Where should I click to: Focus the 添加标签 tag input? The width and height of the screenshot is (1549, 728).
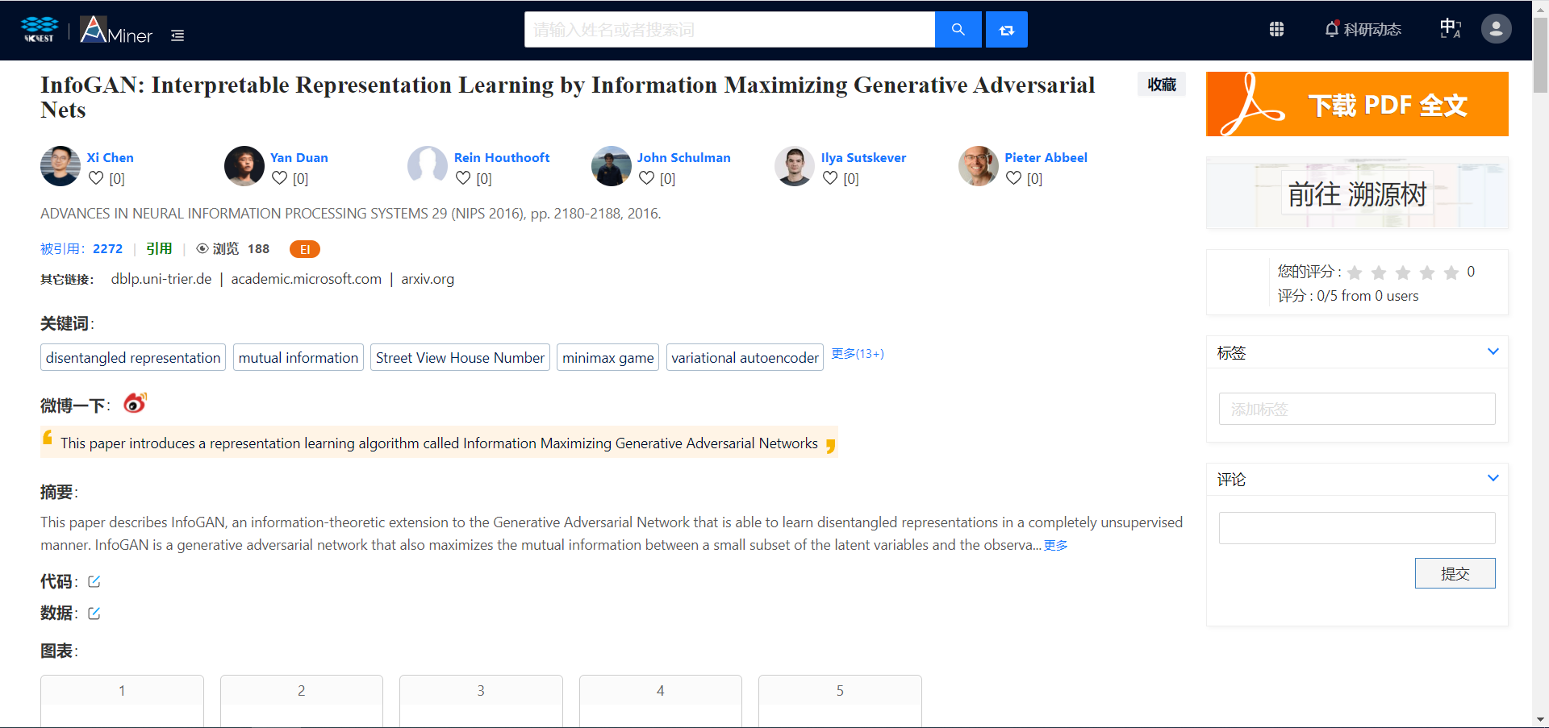[x=1357, y=409]
